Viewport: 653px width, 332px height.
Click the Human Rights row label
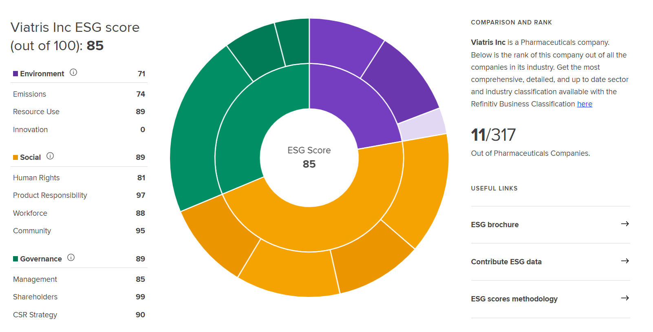click(36, 178)
